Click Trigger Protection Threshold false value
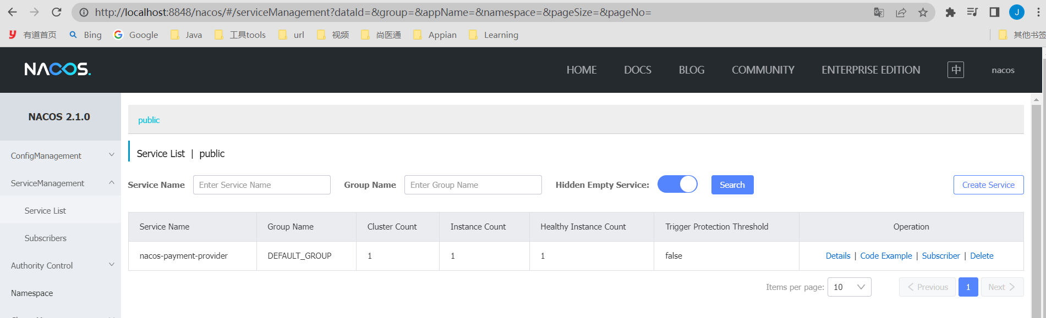 673,256
